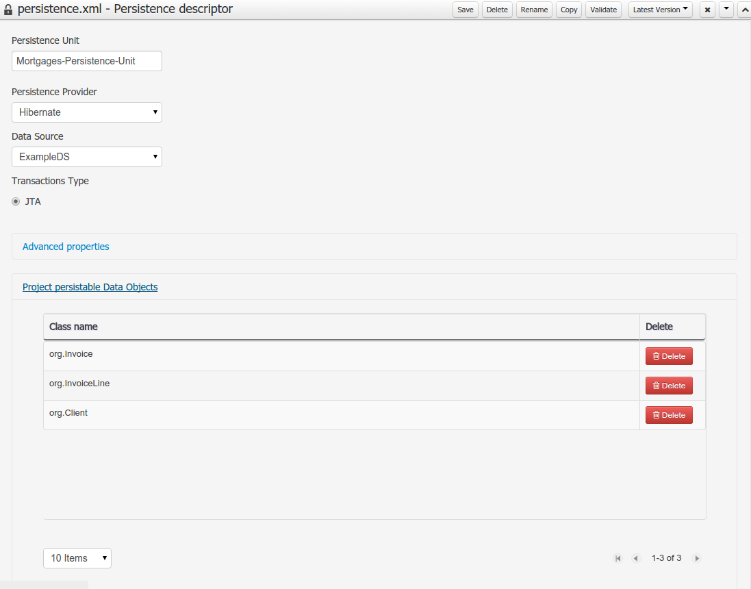Screen dimensions: 751x589
Task: Change the 10 Items page size
Action: [77, 558]
